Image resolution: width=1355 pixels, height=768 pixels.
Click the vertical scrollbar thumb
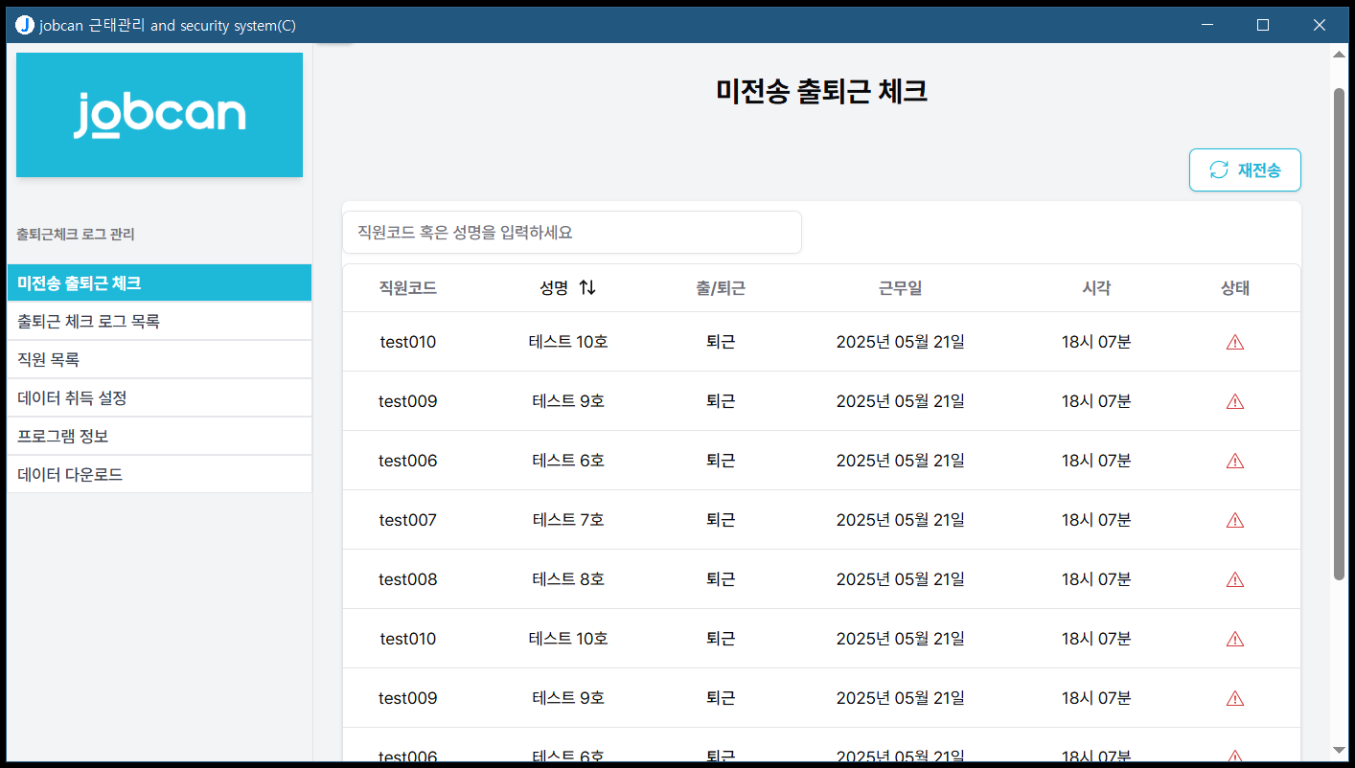click(x=1339, y=333)
